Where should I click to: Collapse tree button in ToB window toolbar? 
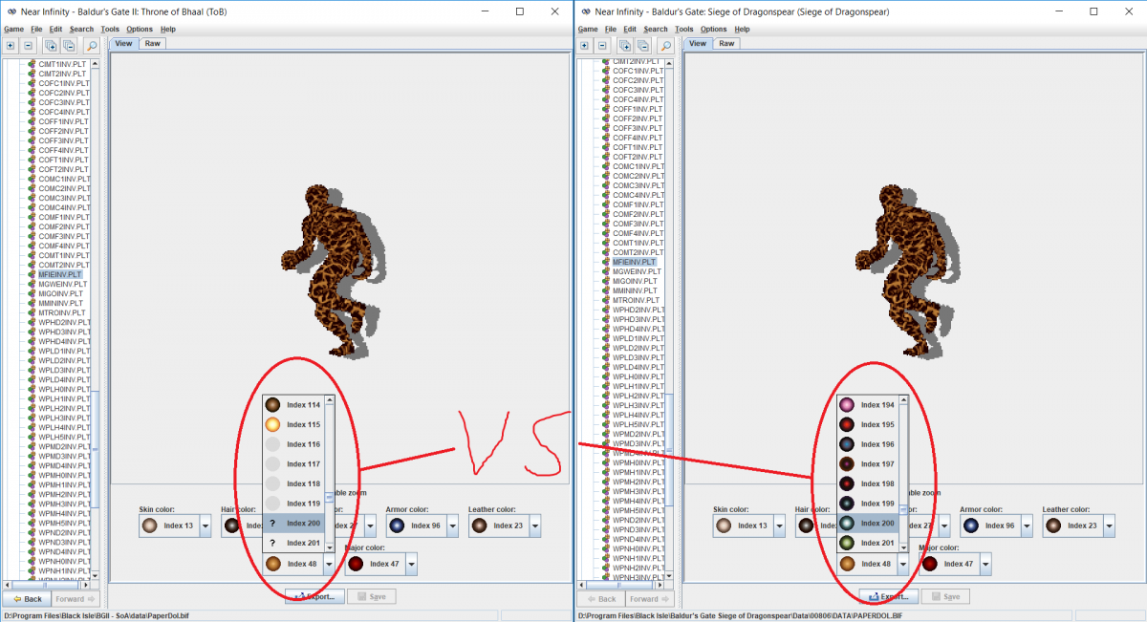point(28,45)
